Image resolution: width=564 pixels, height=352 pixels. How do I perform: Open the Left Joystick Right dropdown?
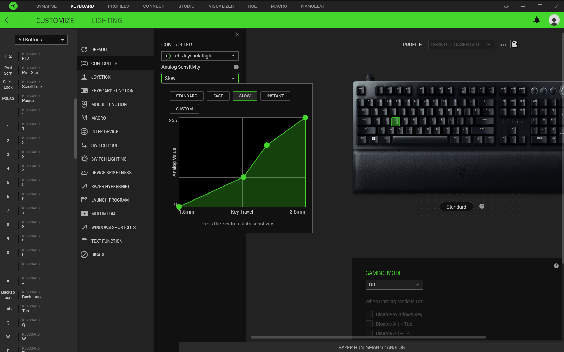click(x=200, y=56)
